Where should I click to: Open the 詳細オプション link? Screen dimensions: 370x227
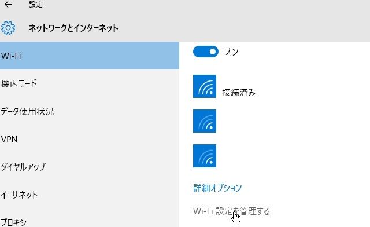click(x=217, y=188)
